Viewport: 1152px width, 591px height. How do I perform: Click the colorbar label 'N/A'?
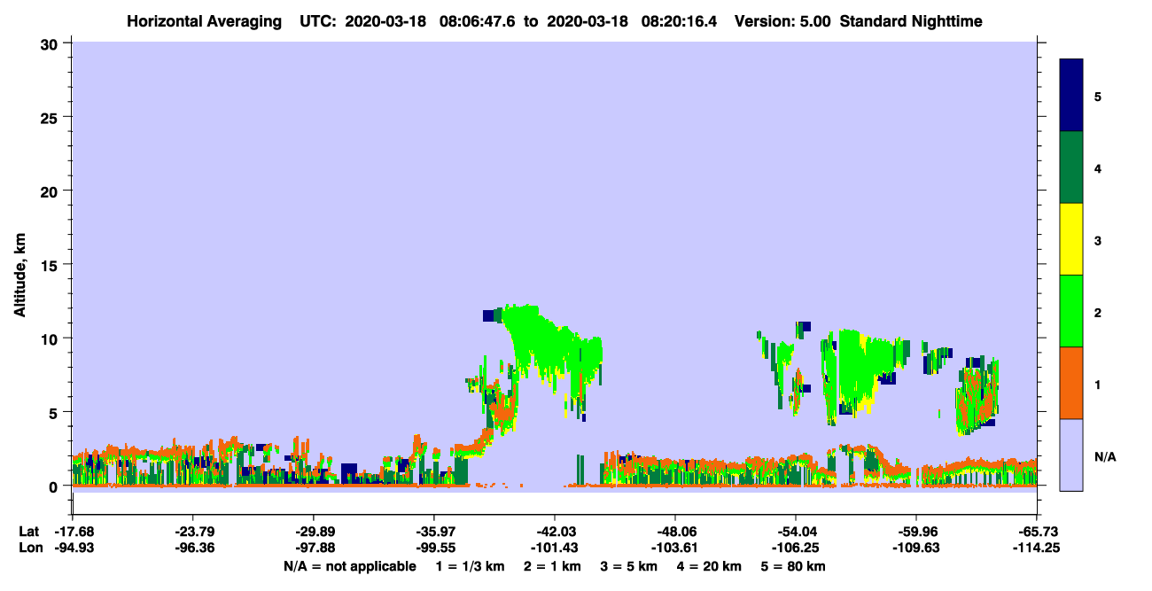click(1104, 455)
